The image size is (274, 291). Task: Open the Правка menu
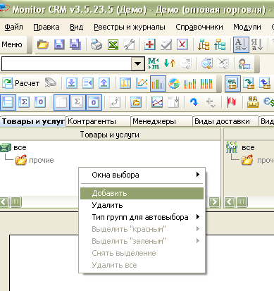pos(46,27)
